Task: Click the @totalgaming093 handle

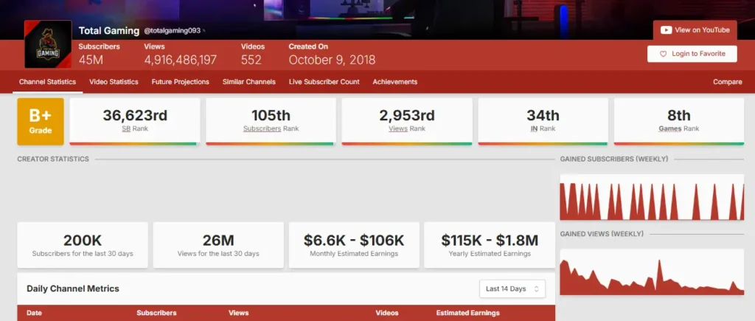Action: (x=172, y=31)
